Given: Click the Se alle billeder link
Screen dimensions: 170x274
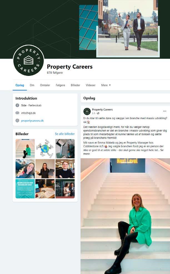Looking at the screenshot, I should (x=65, y=134).
